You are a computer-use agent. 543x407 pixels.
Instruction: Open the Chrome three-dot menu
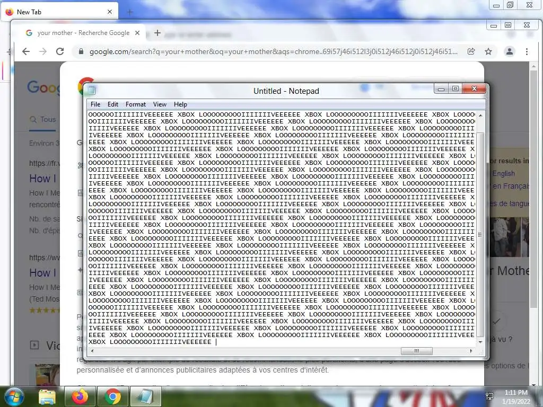pyautogui.click(x=527, y=51)
